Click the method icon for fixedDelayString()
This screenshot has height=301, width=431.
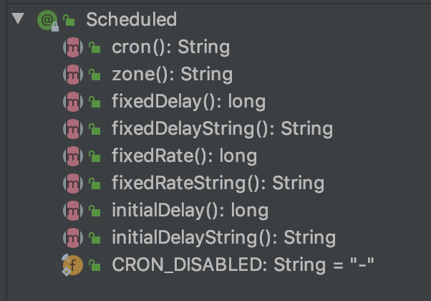click(x=73, y=129)
